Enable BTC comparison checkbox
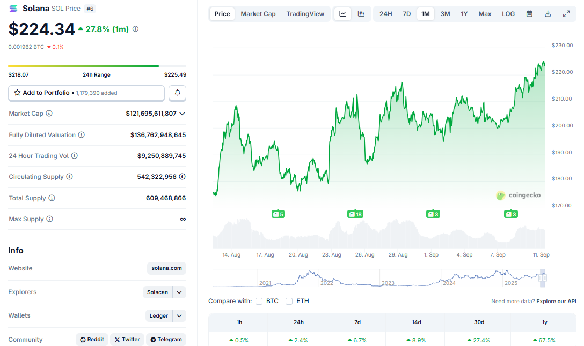 point(259,301)
